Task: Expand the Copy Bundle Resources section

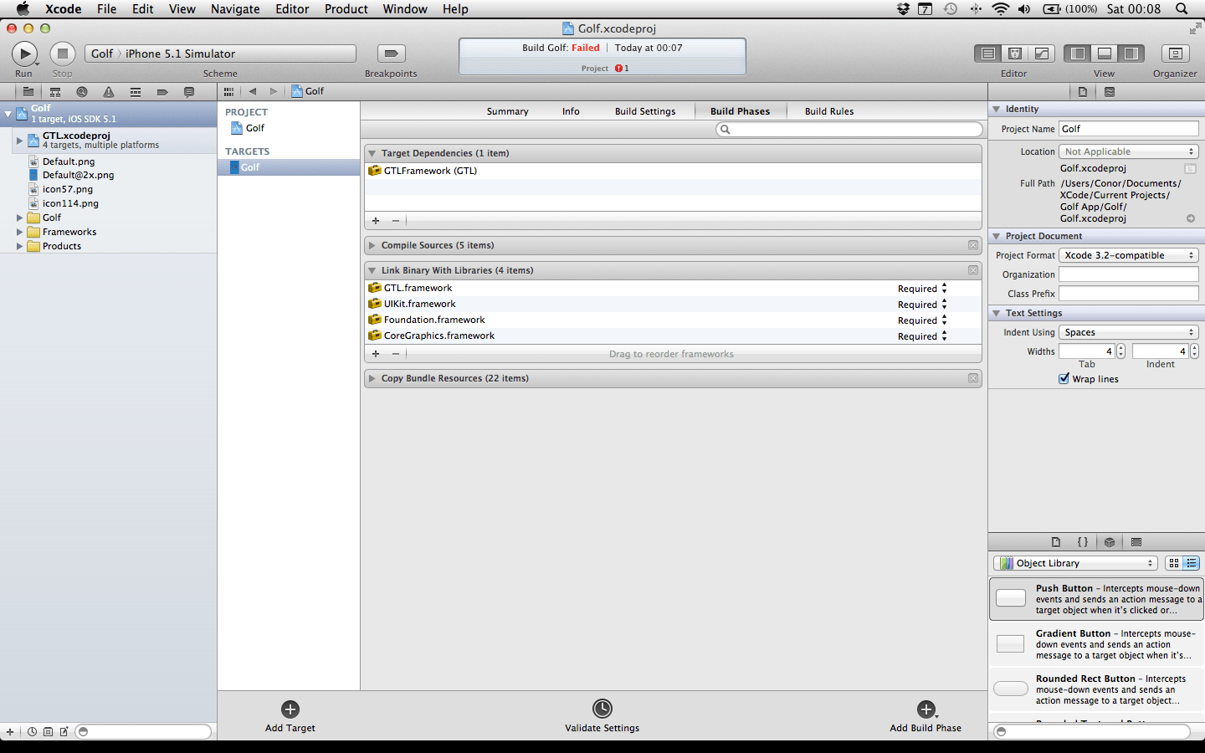Action: click(372, 378)
